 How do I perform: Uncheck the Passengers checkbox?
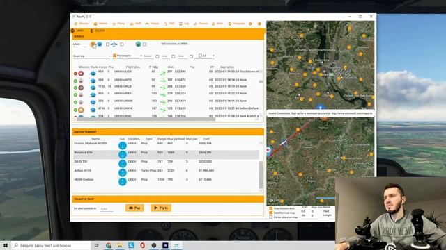[114, 56]
